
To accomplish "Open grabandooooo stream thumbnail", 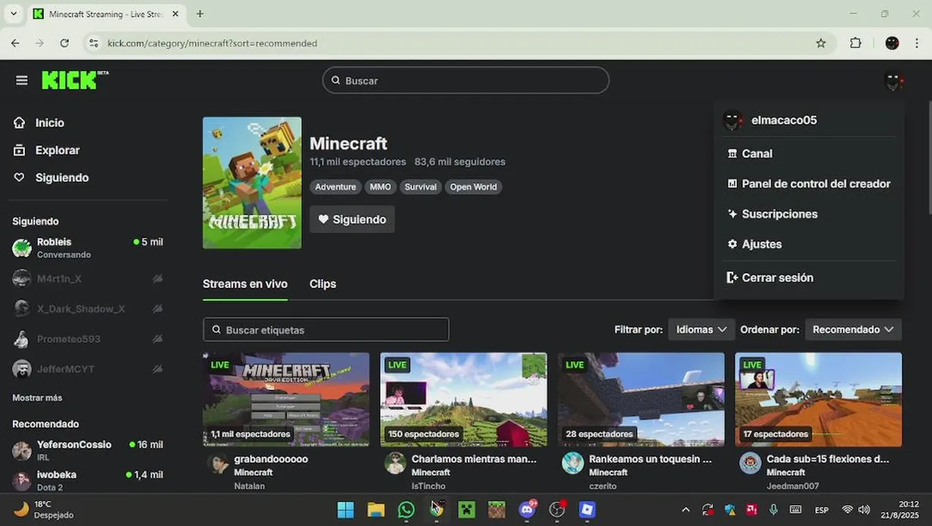I will point(286,400).
